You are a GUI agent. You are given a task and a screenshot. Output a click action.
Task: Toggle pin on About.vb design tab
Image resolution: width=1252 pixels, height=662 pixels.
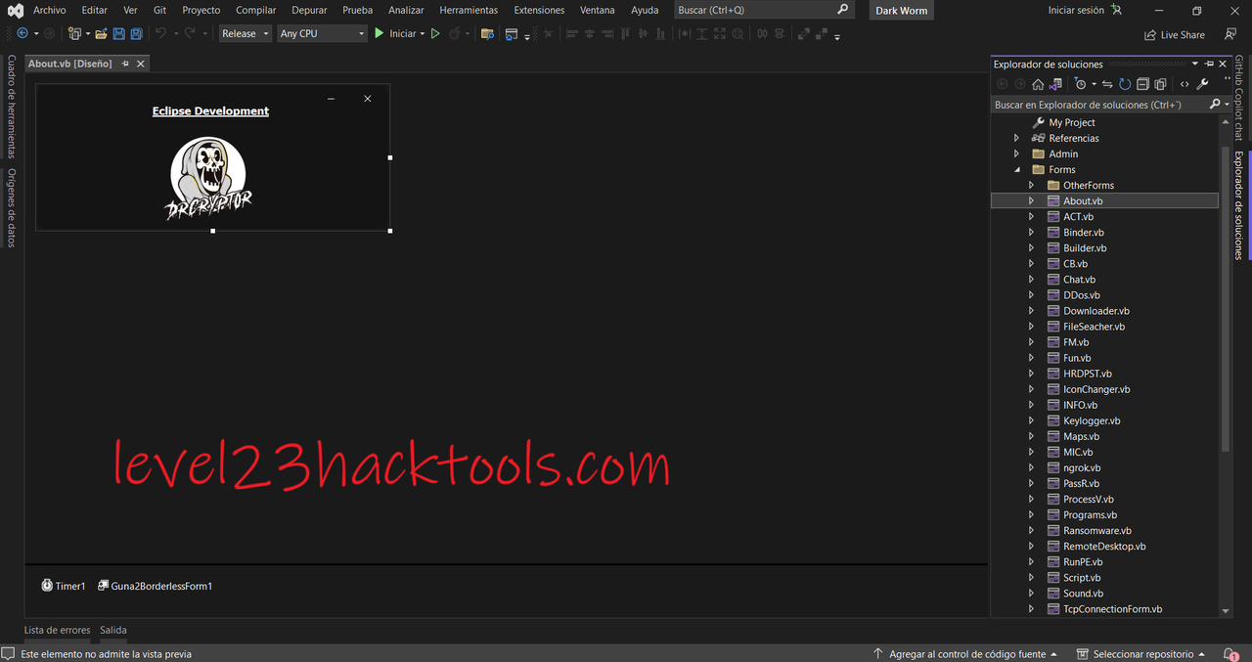click(125, 64)
